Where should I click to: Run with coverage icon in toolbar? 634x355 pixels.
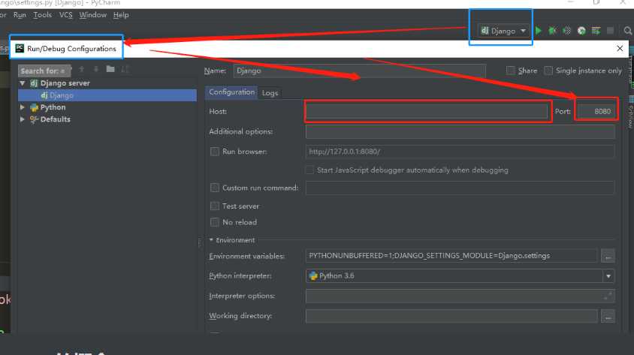567,31
